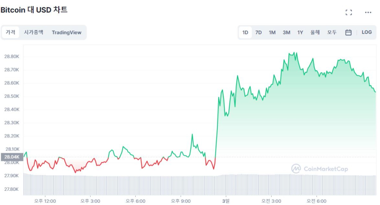Click the 3일 date marker on axis
Image resolution: width=380 pixels, height=205 pixels.
pos(226,201)
